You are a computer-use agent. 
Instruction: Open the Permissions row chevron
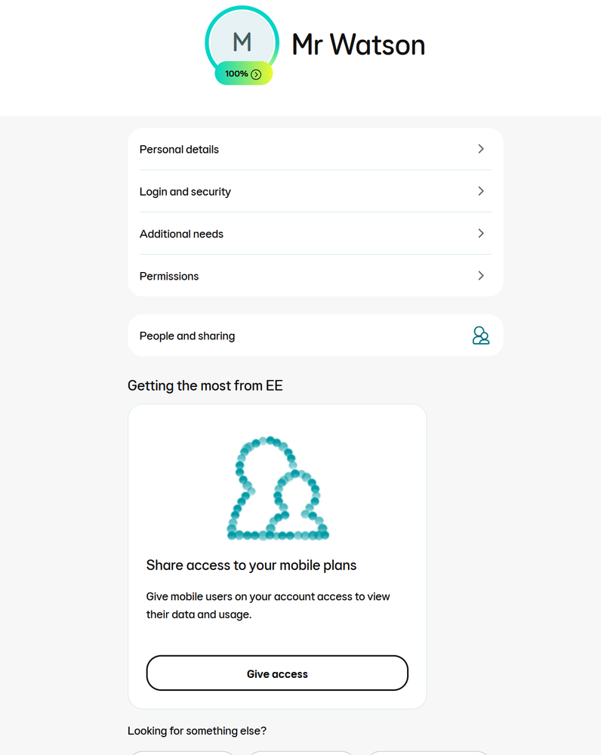tap(481, 275)
